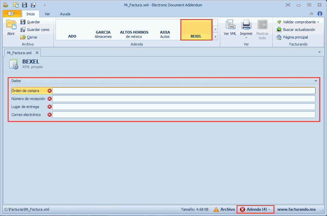Switch to the Ver ribbon tab
The image size is (327, 216).
pos(48,14)
